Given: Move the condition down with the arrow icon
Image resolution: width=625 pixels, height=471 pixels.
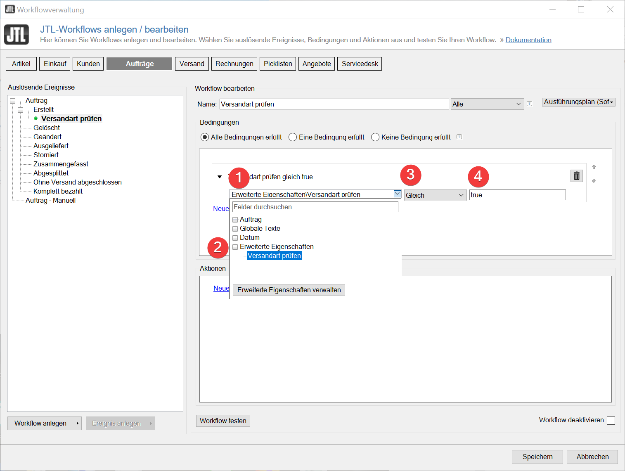Looking at the screenshot, I should [x=594, y=181].
